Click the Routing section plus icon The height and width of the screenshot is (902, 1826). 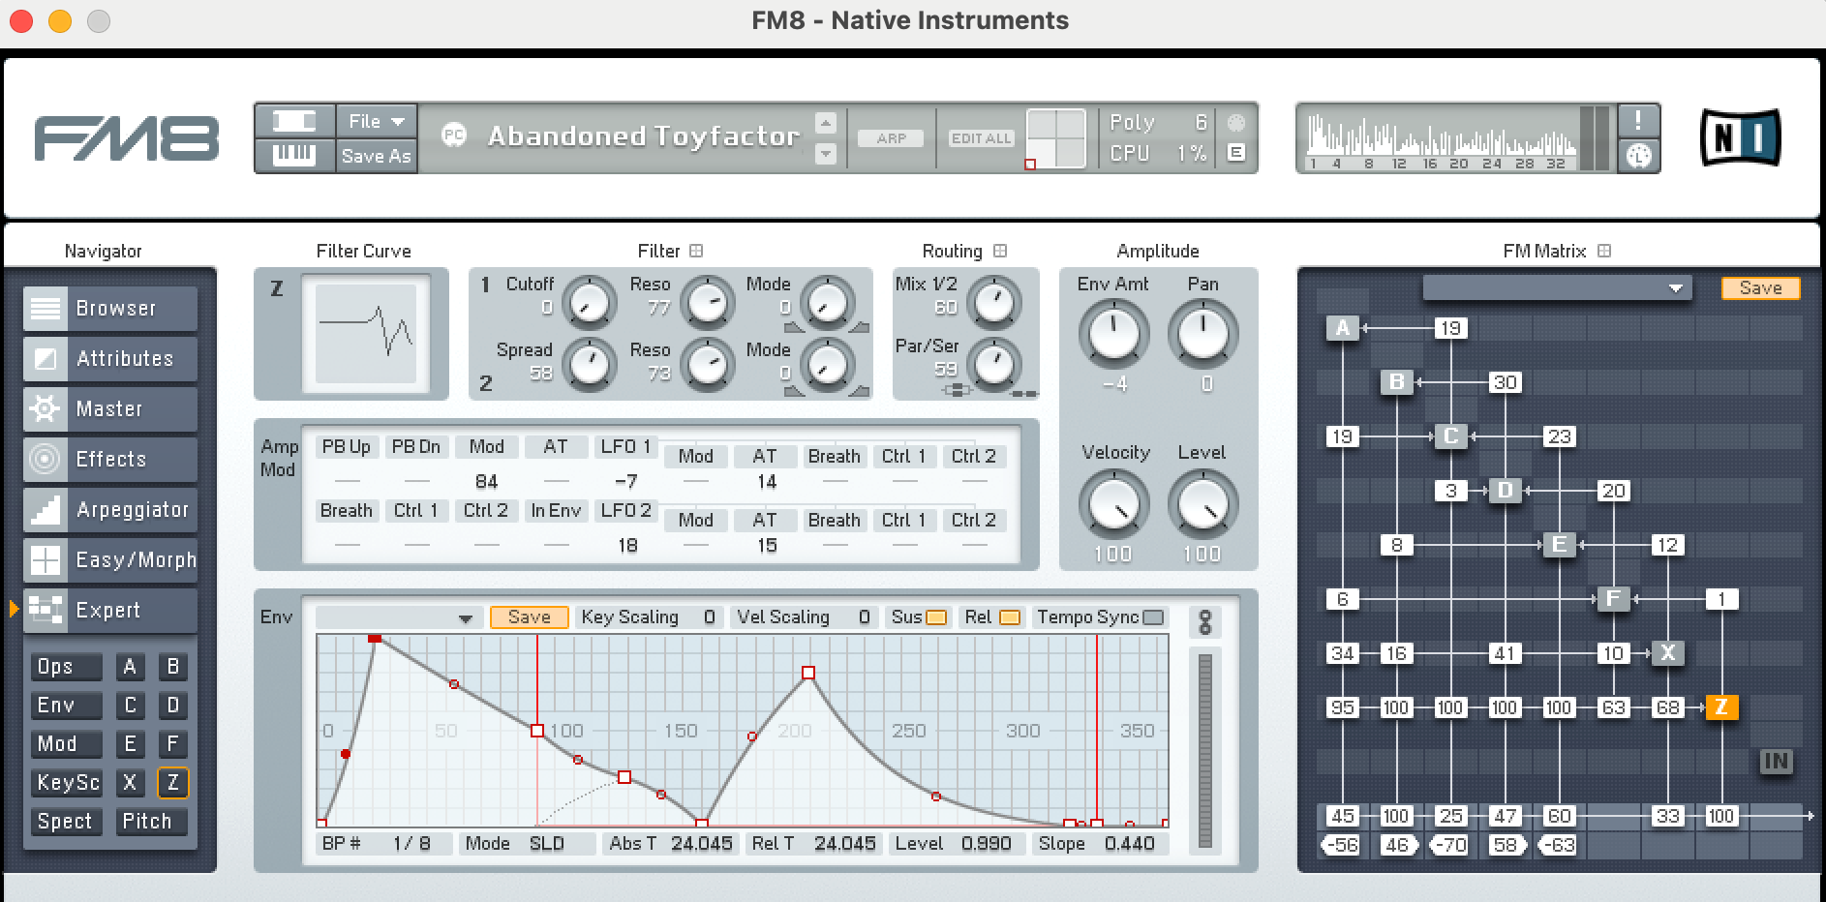pyautogui.click(x=1000, y=251)
